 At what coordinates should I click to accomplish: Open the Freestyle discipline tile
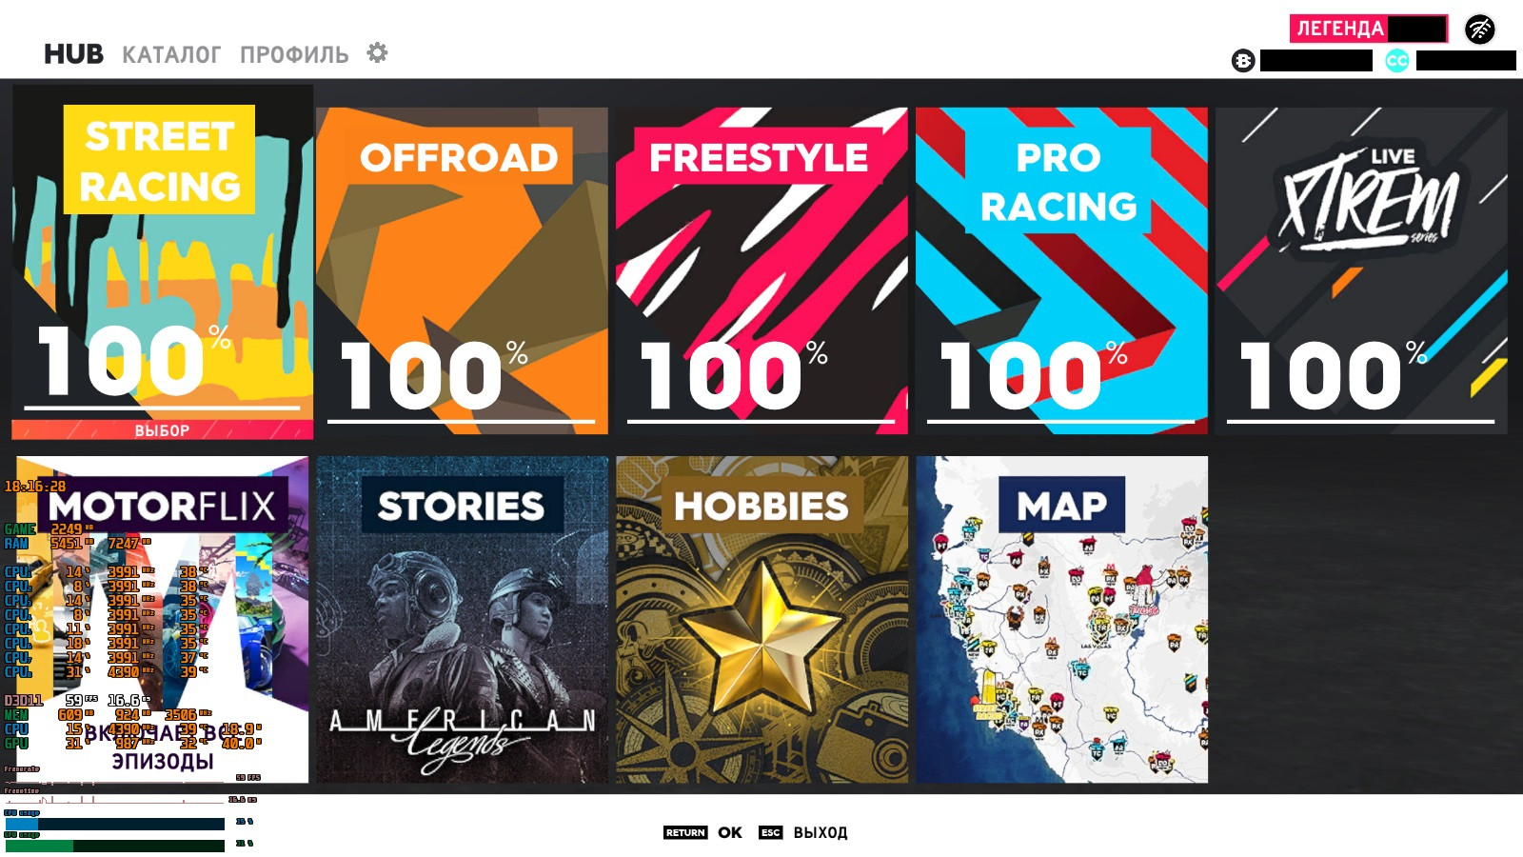(761, 271)
